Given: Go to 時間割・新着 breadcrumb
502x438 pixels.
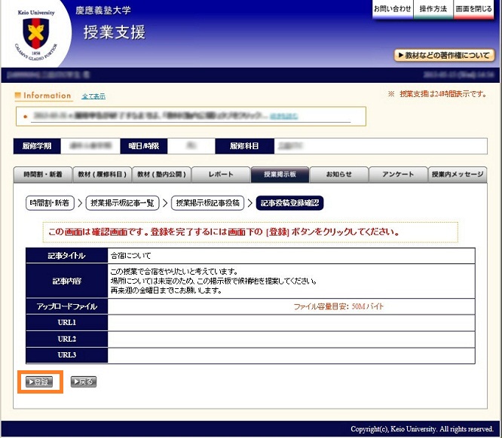Looking at the screenshot, I should coord(50,203).
